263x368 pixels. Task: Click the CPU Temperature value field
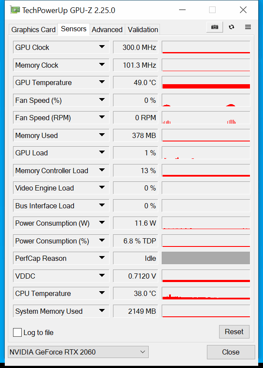(135, 293)
